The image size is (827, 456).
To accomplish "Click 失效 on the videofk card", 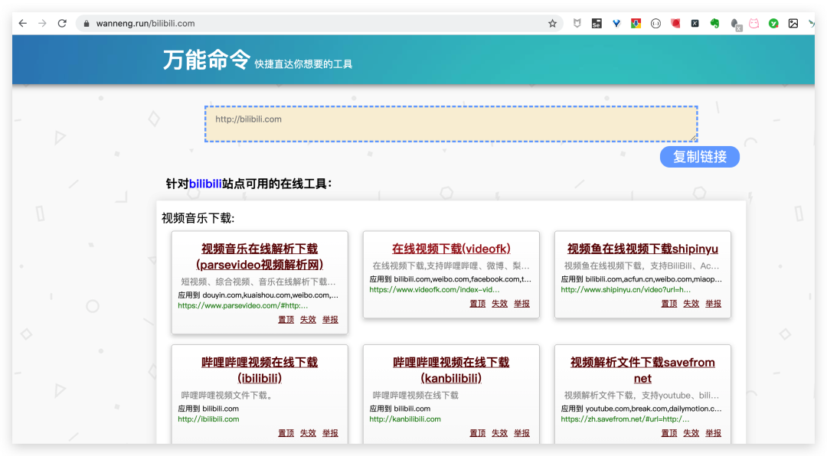I will 499,304.
